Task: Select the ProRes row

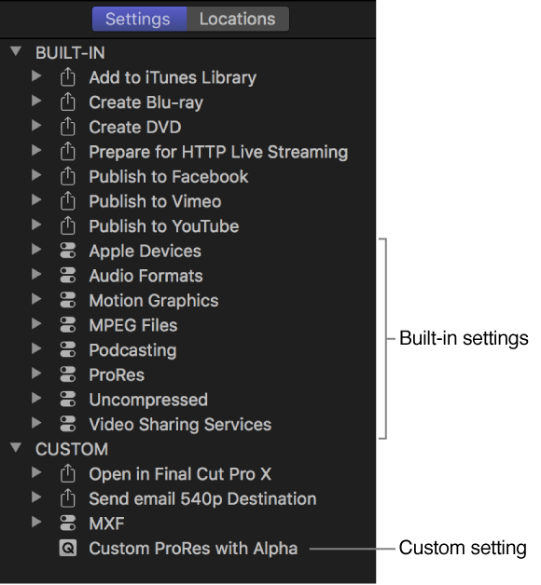Action: 187,374
